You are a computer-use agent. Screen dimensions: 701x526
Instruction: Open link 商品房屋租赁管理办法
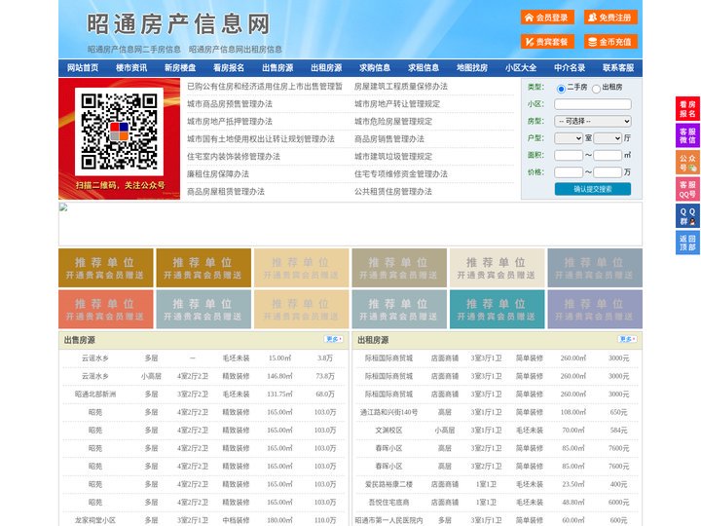(x=226, y=192)
